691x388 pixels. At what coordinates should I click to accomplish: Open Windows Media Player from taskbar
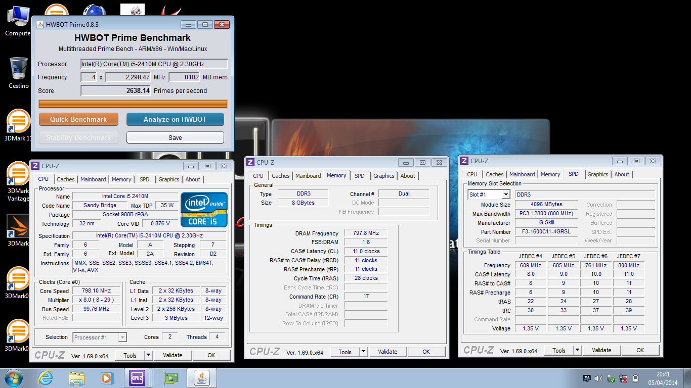[x=107, y=378]
